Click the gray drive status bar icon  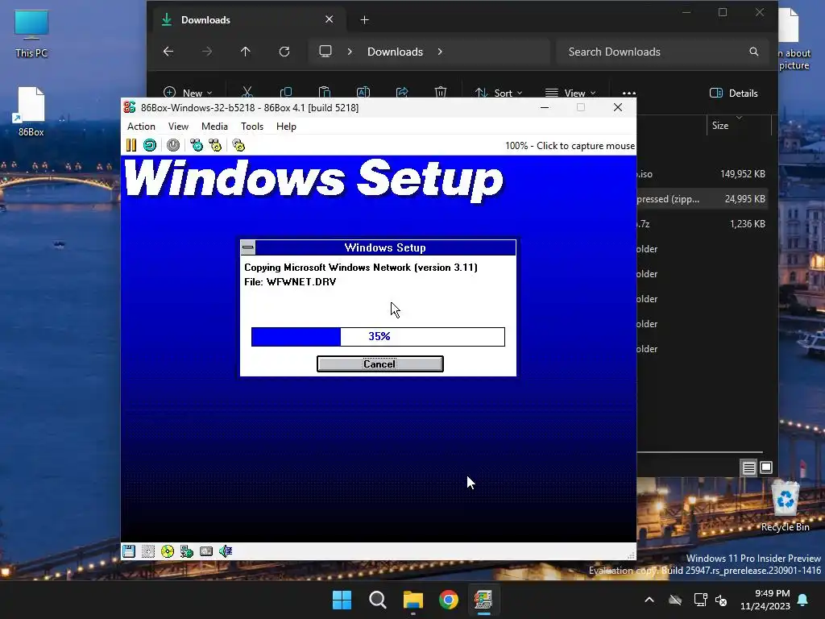[x=206, y=551]
